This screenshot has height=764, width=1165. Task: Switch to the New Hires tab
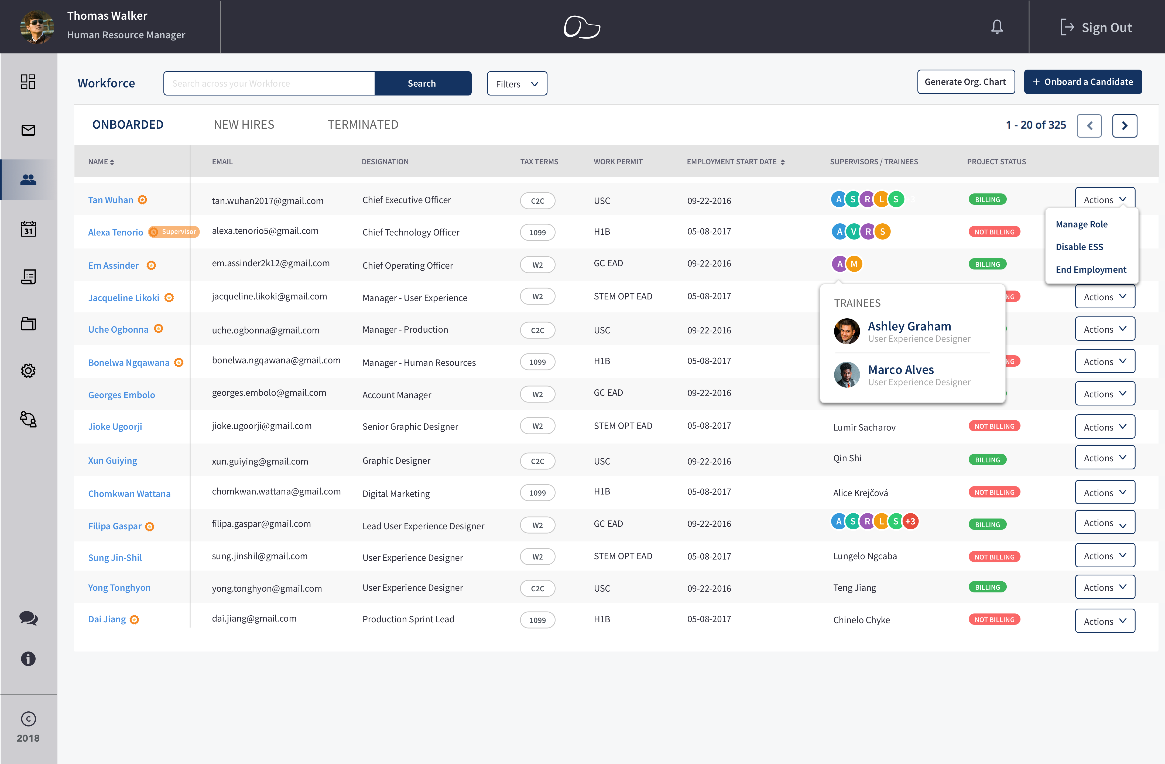click(x=244, y=124)
